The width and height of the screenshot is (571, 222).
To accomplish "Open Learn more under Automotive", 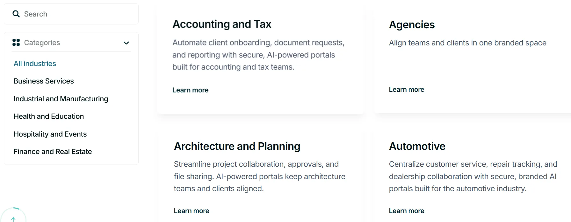I will click(x=406, y=211).
